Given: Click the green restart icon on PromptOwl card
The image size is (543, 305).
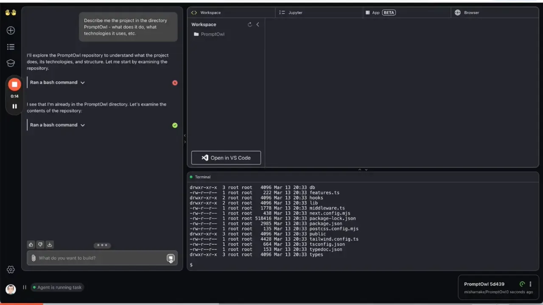Looking at the screenshot, I should point(522,284).
